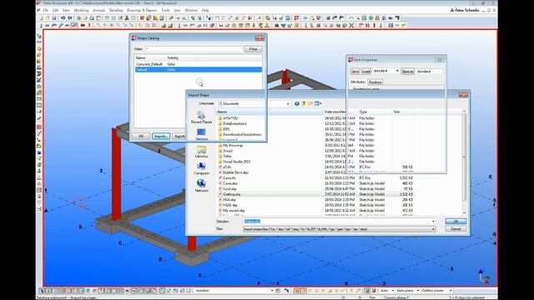Select the Visual Studio 2012 folder
534x300 pixels.
coord(236,162)
